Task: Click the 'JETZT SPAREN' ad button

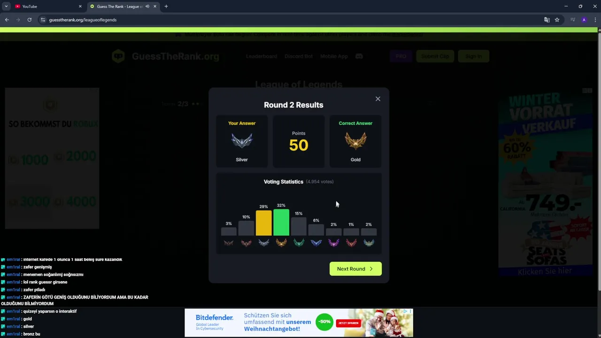Action: click(348, 323)
